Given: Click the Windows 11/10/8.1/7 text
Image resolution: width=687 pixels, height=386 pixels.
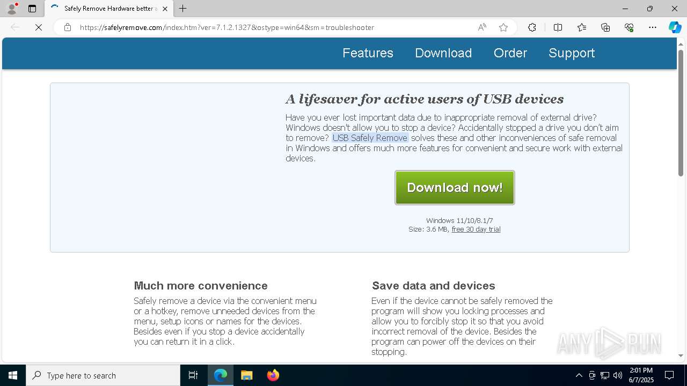Looking at the screenshot, I should (x=459, y=221).
